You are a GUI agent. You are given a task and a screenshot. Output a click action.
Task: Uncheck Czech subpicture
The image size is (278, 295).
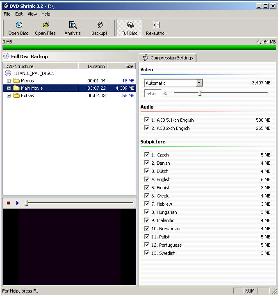(147, 154)
